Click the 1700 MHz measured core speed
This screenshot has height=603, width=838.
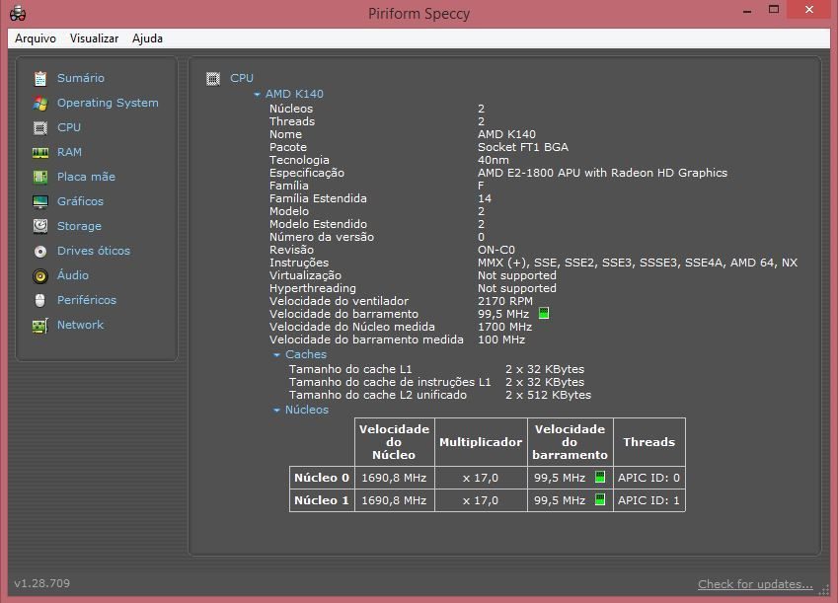click(504, 327)
